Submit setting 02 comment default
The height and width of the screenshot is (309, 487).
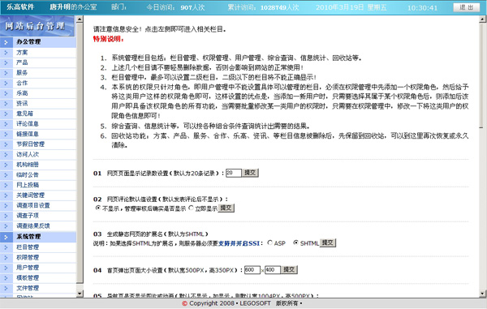pos(226,208)
